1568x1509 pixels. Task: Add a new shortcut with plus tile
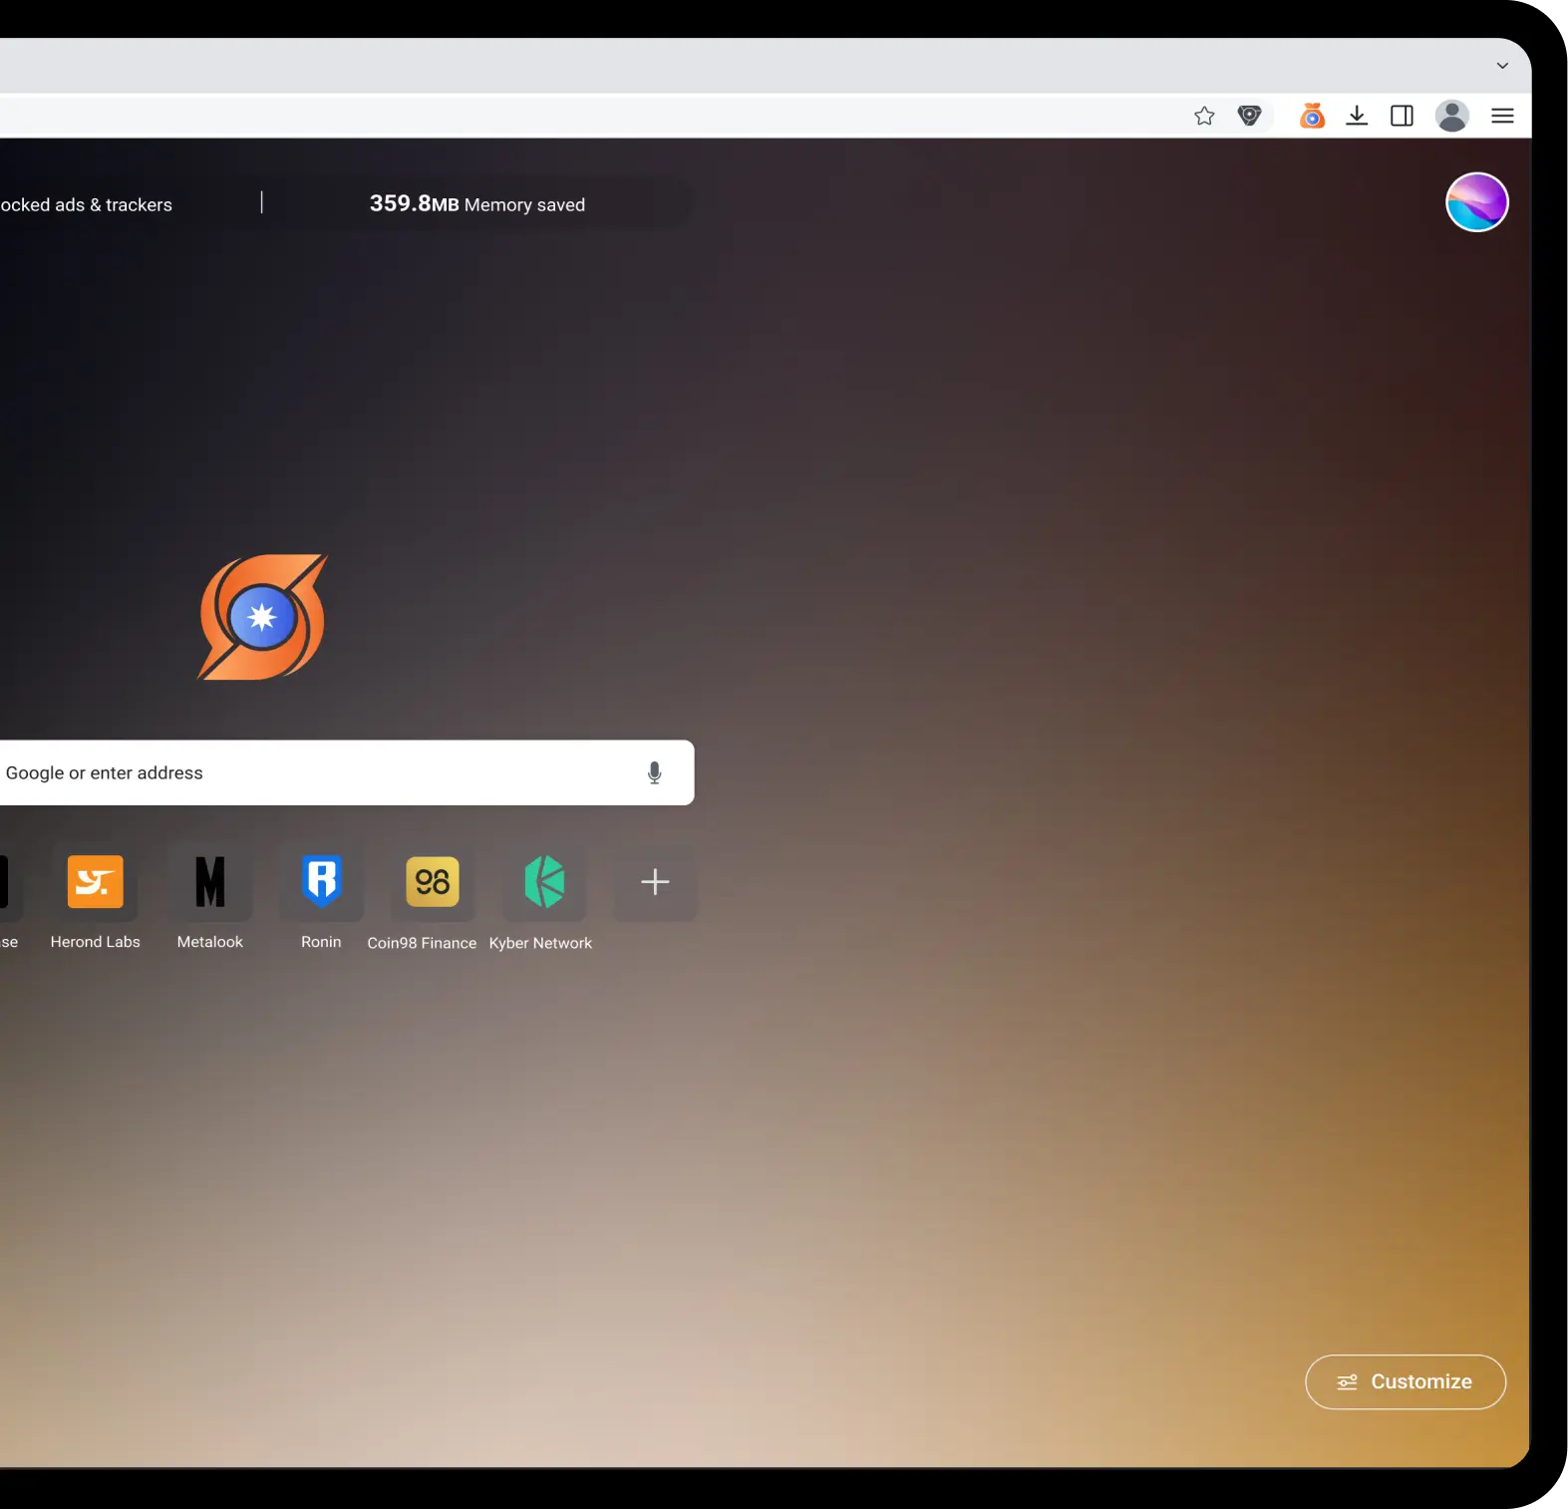click(x=655, y=882)
